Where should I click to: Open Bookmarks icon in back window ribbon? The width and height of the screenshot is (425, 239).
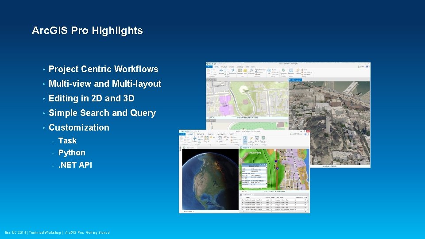(x=232, y=71)
